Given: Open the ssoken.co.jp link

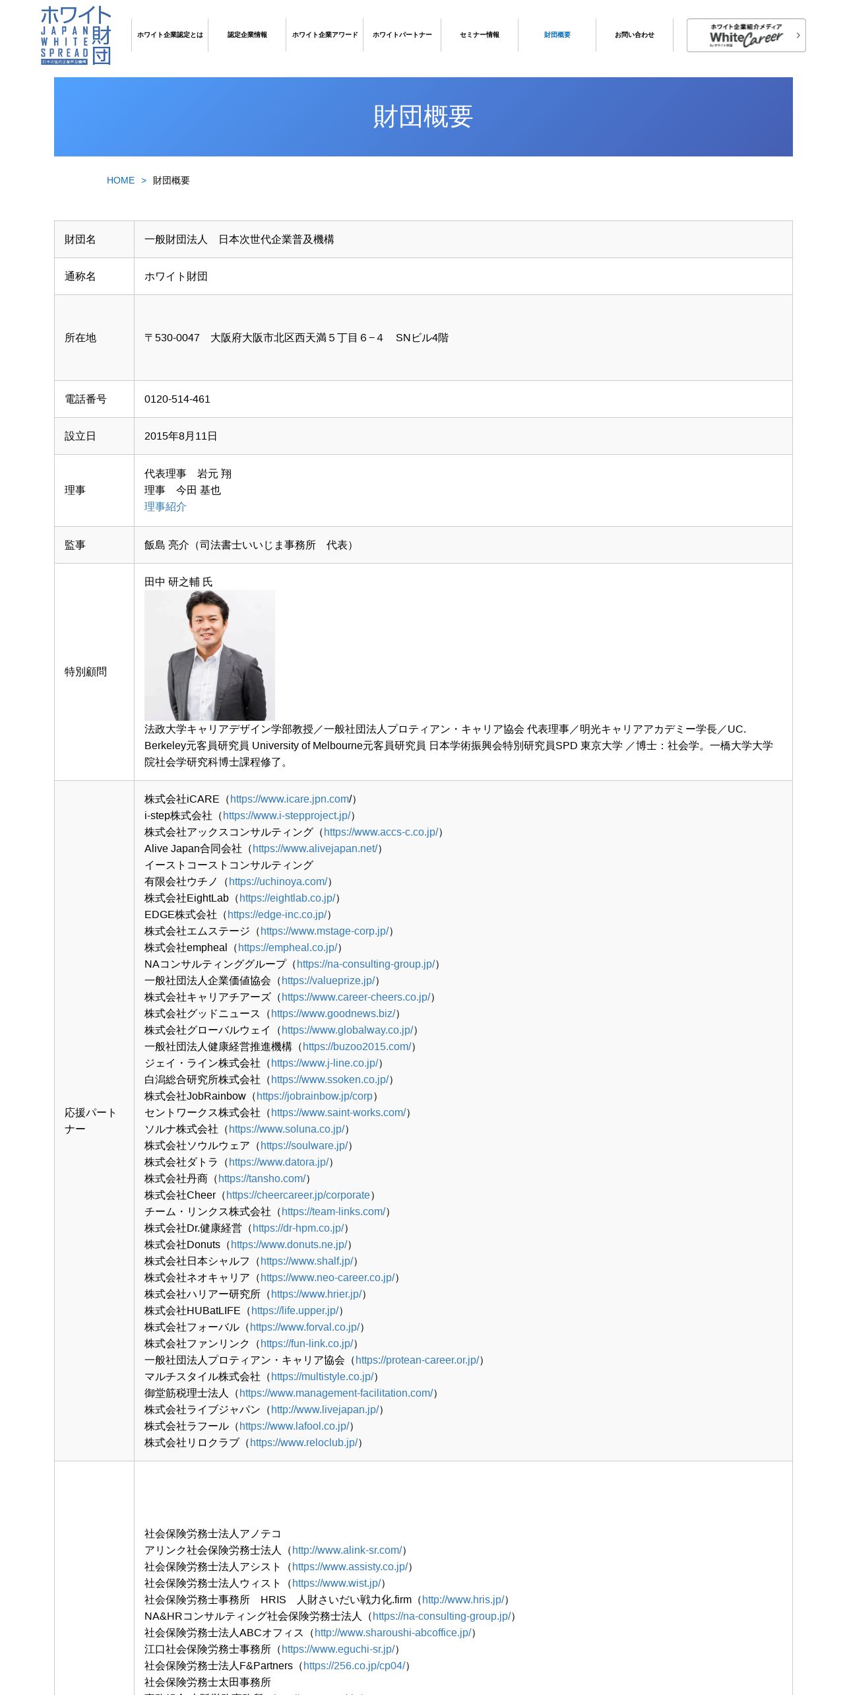Looking at the screenshot, I should (330, 1080).
